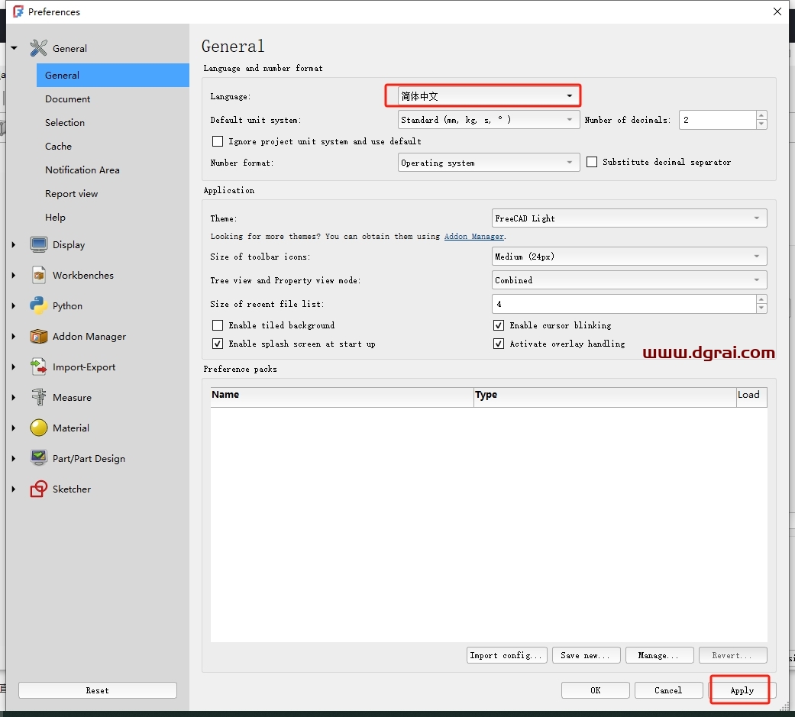The height and width of the screenshot is (717, 795).
Task: Expand the Sketcher category arrow
Action: click(x=14, y=489)
